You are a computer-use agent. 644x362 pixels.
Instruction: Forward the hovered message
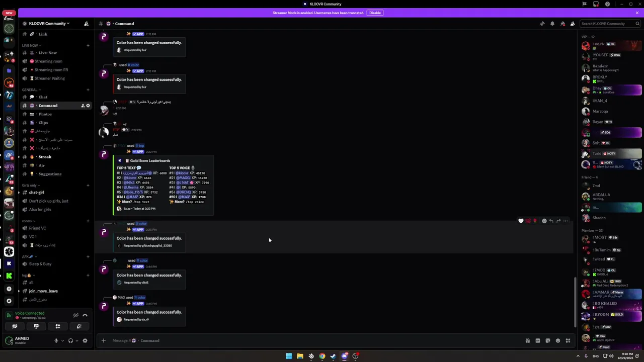pos(558,221)
